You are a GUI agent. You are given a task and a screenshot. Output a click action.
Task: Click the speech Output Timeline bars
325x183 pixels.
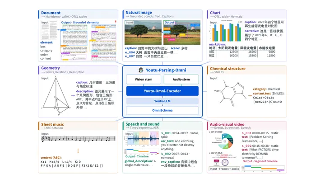click(142, 151)
